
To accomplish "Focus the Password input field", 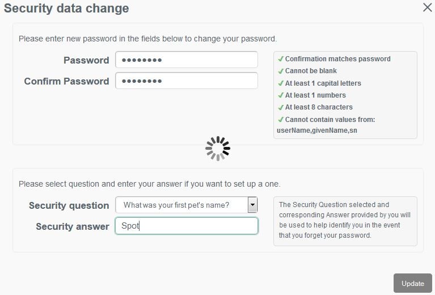I will [x=186, y=60].
